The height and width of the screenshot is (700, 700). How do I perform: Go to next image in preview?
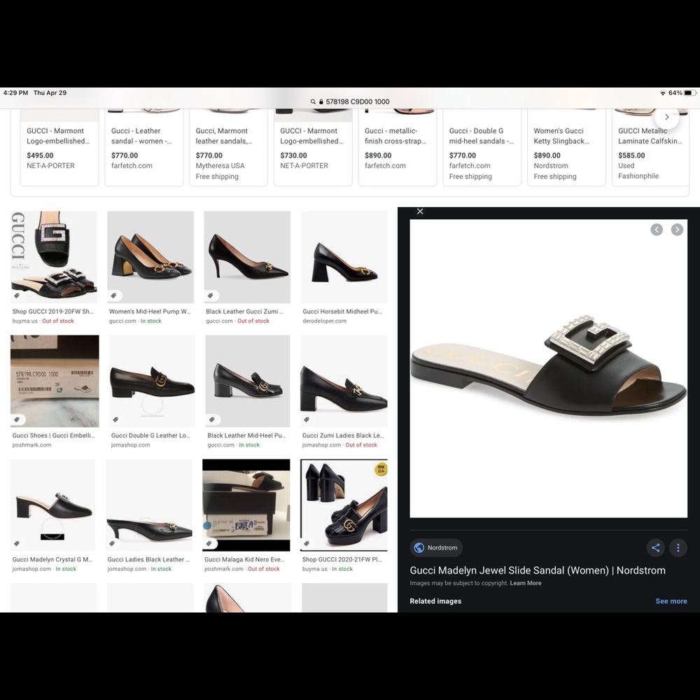[x=677, y=230]
